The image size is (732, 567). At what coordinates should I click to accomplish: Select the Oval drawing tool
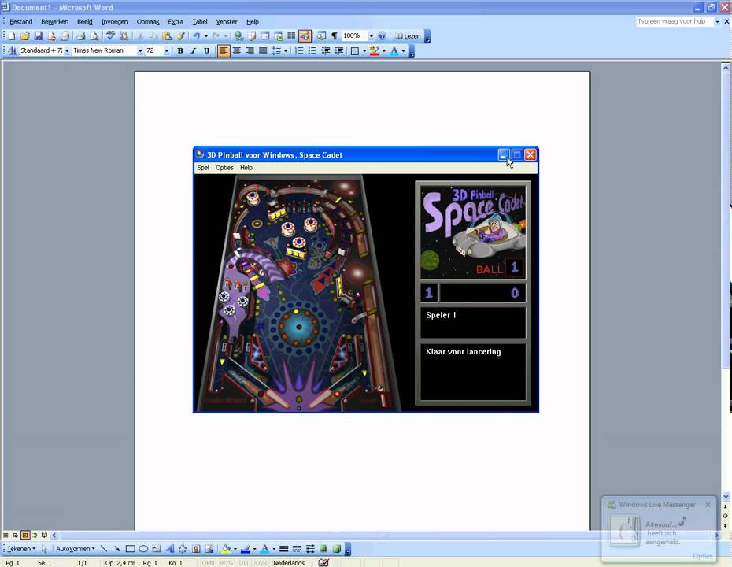click(143, 549)
